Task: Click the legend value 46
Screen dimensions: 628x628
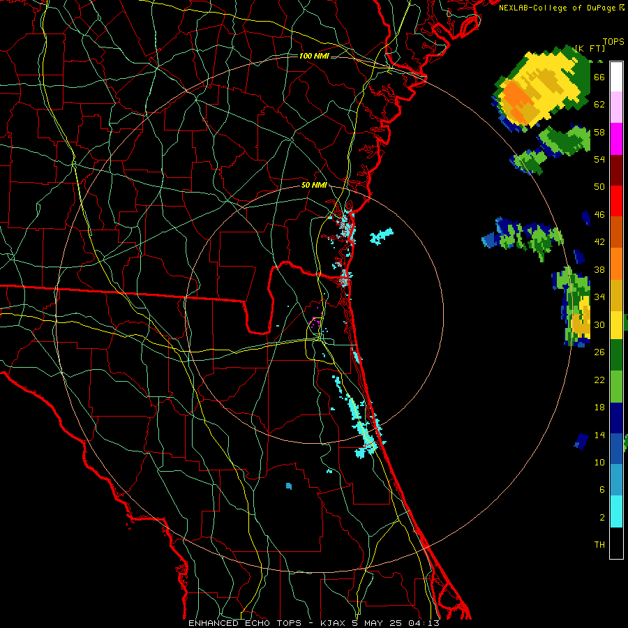Action: [x=599, y=215]
